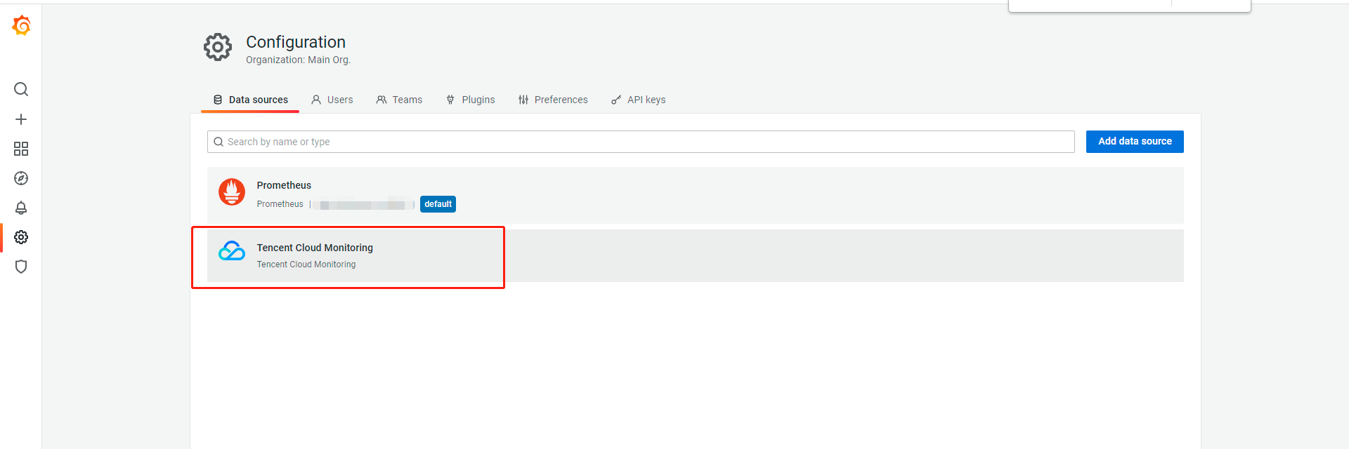Screen dimensions: 1349x449
Task: Click the Tencent Cloud logo icon
Action: 232,251
